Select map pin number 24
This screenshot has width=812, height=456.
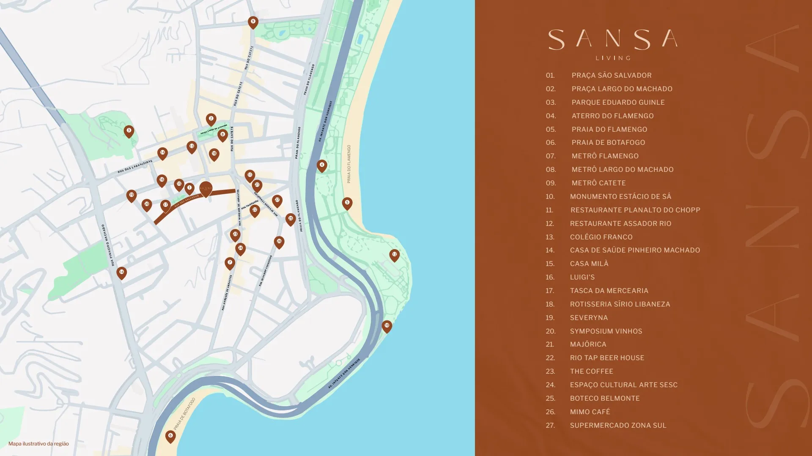pyautogui.click(x=240, y=249)
